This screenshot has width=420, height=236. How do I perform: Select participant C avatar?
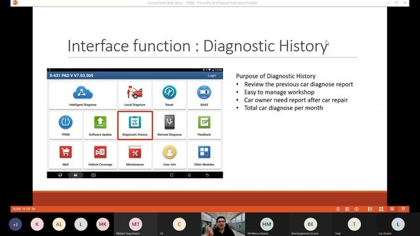pyautogui.click(x=179, y=224)
